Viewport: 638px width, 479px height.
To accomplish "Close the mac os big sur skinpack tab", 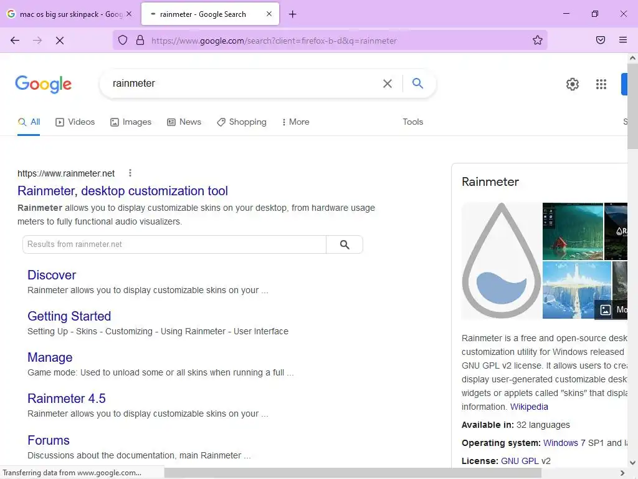I will tap(129, 14).
